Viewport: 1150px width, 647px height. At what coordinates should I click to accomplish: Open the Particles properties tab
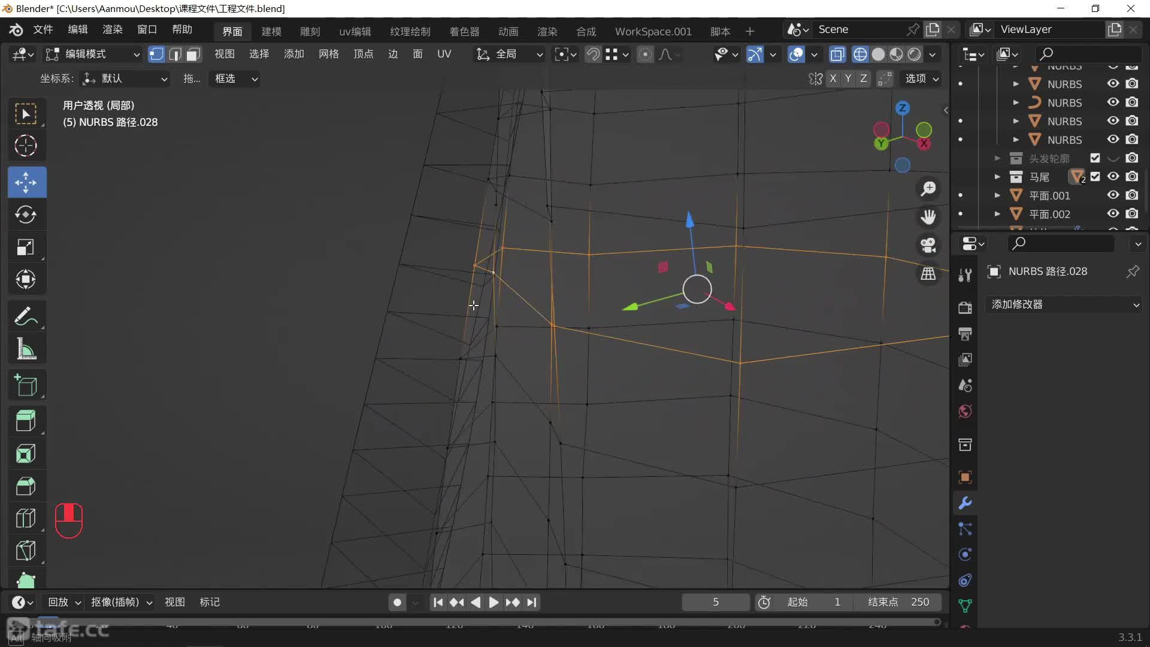965,529
